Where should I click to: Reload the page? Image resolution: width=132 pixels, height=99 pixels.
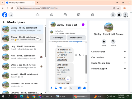coord(12,8)
